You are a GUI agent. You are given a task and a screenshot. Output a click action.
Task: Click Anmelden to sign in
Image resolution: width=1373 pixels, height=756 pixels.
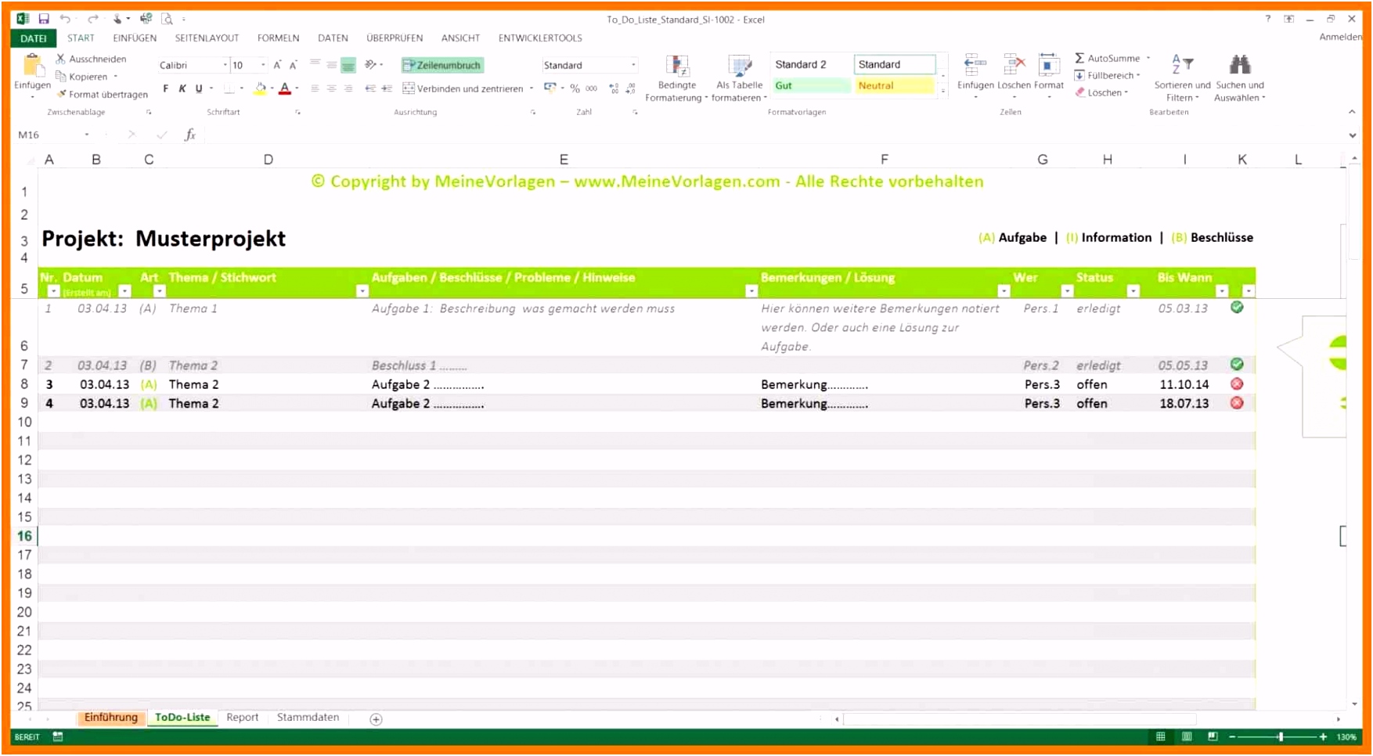tap(1340, 37)
